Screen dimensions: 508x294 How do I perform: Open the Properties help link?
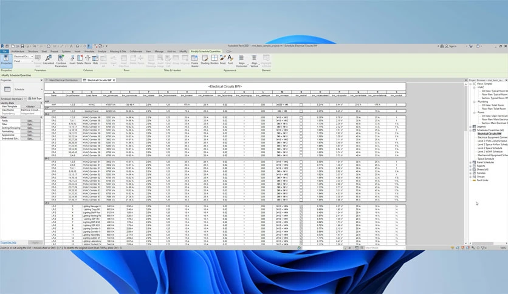pyautogui.click(x=8, y=242)
